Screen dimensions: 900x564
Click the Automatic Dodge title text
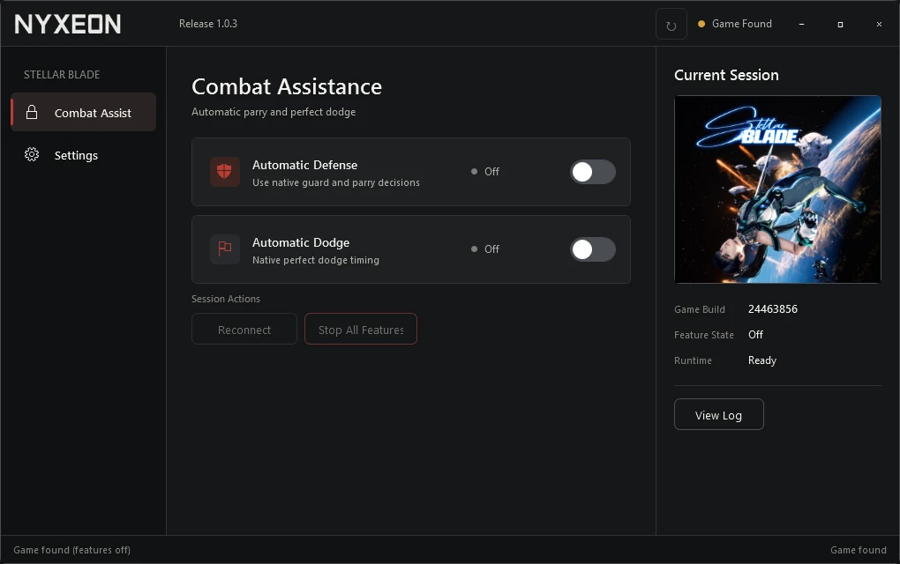click(301, 242)
